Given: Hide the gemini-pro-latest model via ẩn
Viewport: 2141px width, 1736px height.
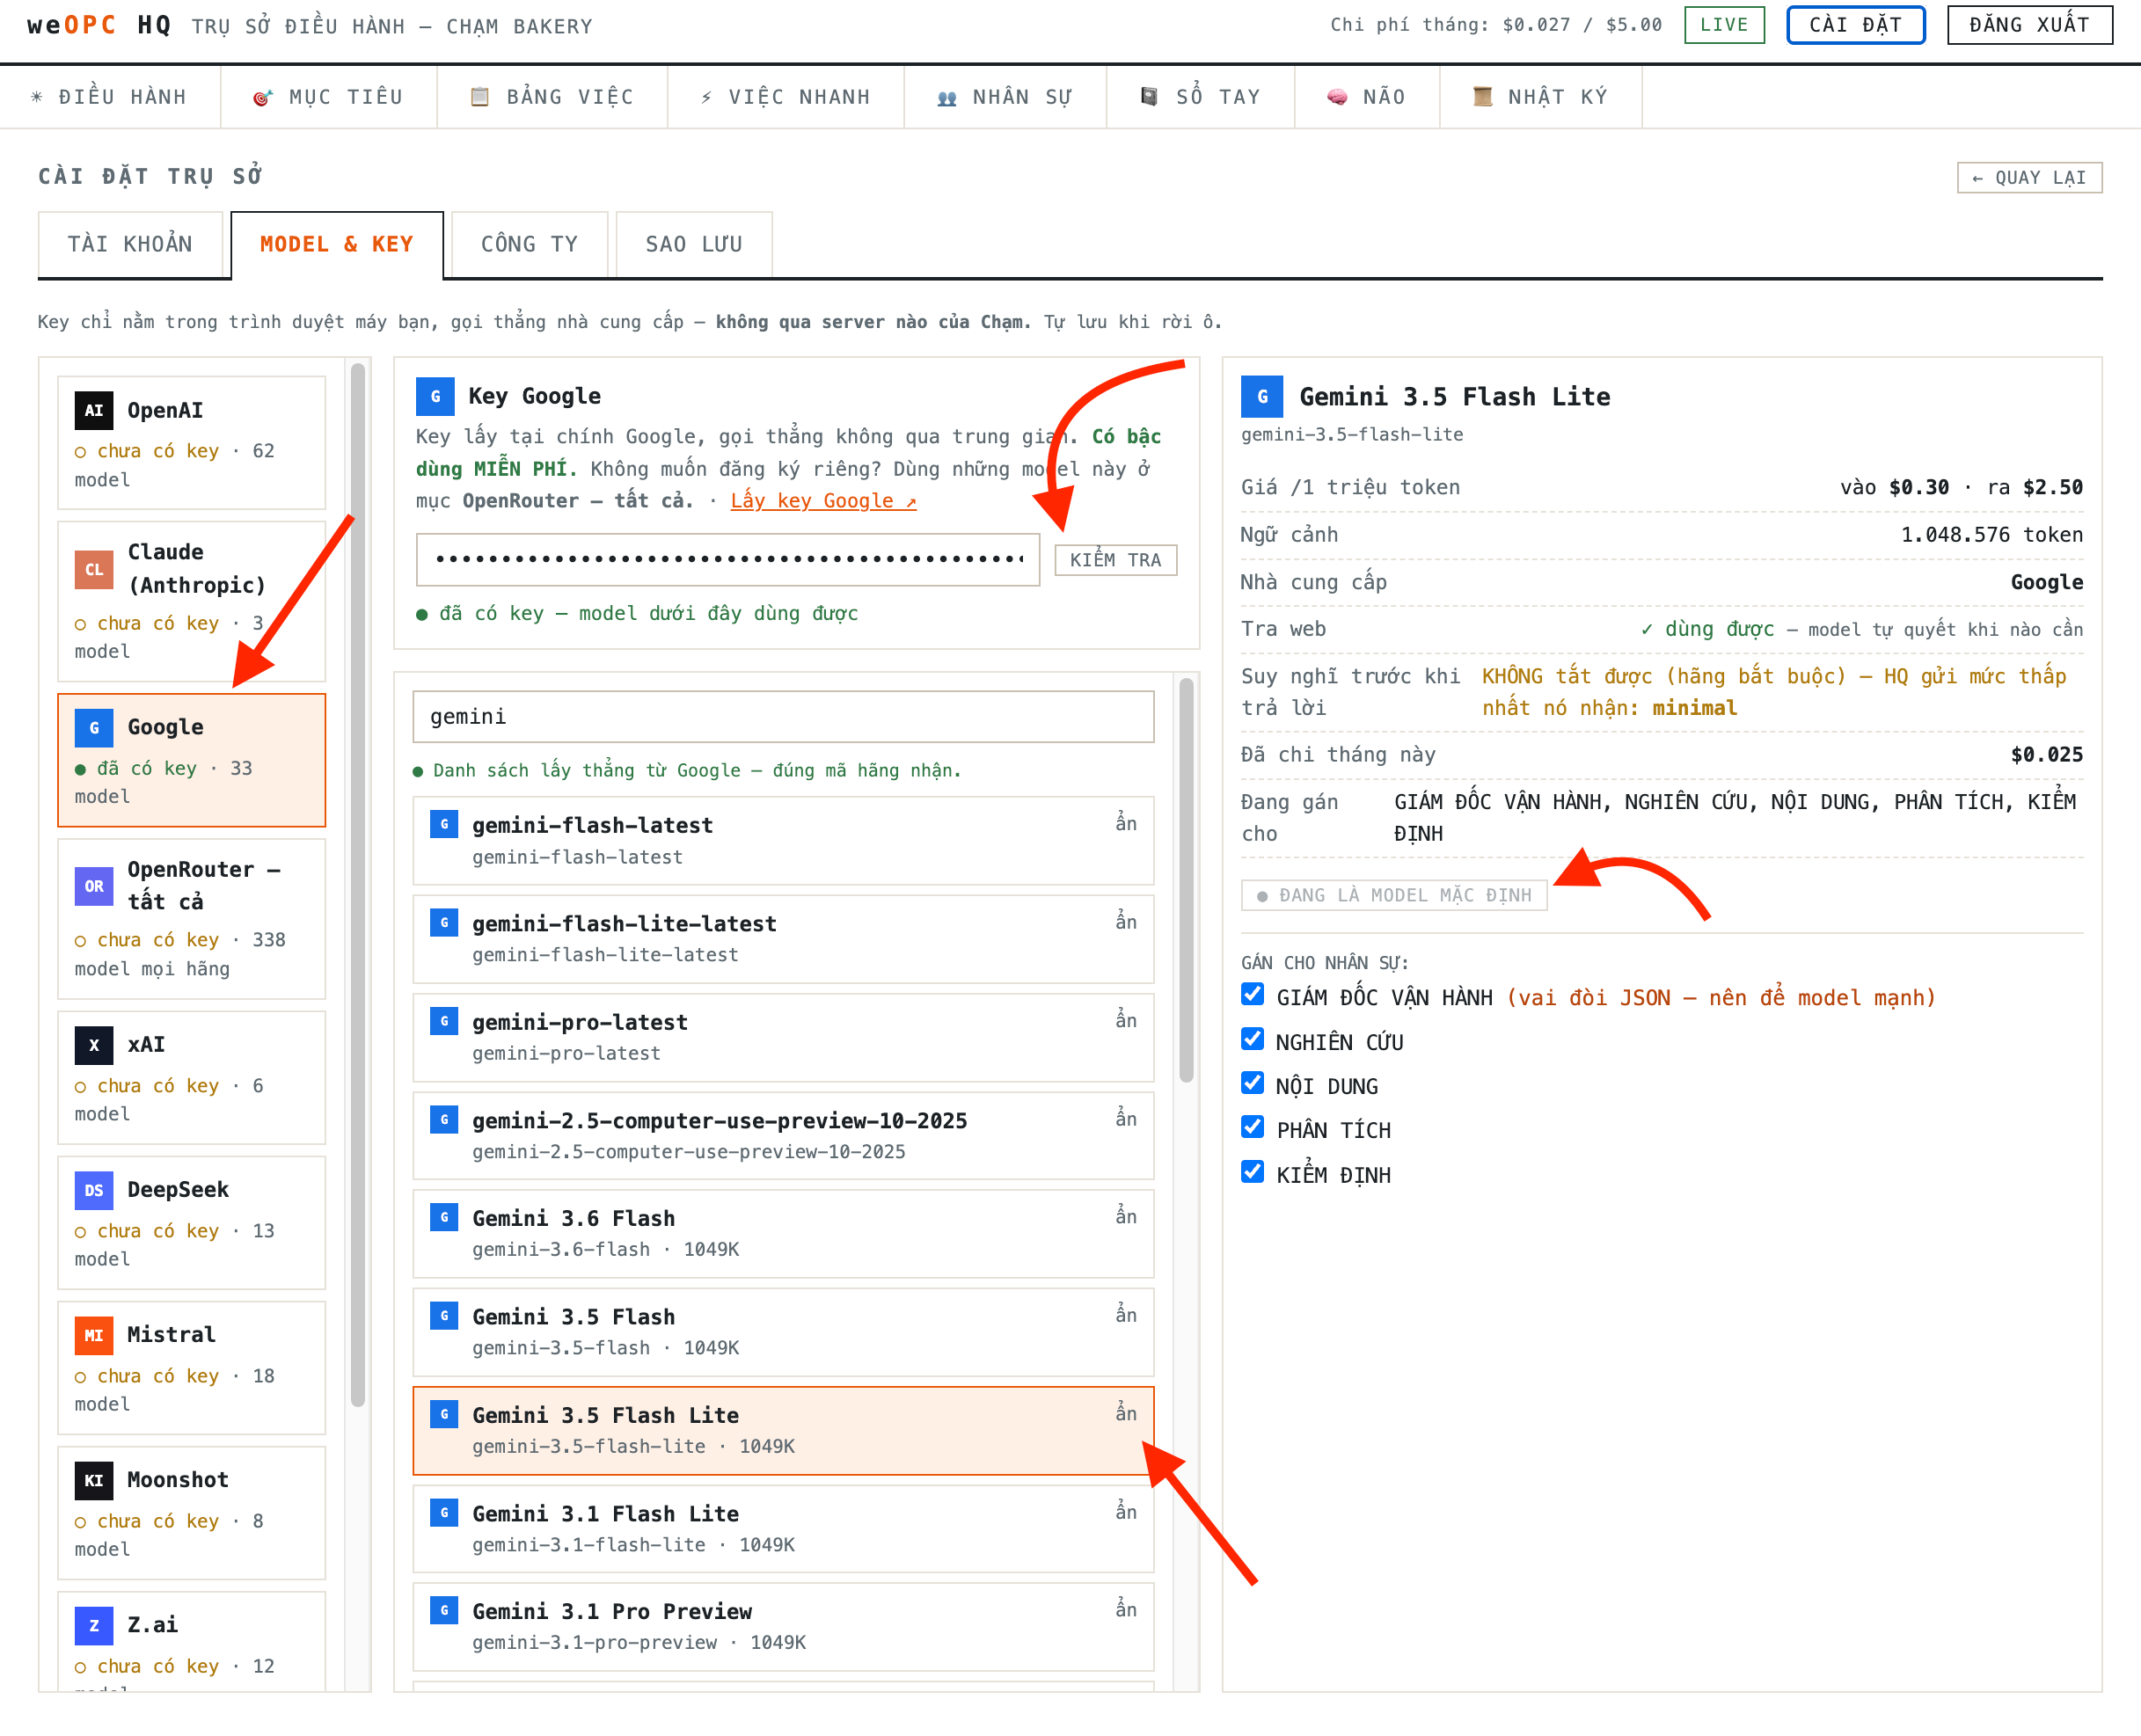Looking at the screenshot, I should click(1126, 1020).
